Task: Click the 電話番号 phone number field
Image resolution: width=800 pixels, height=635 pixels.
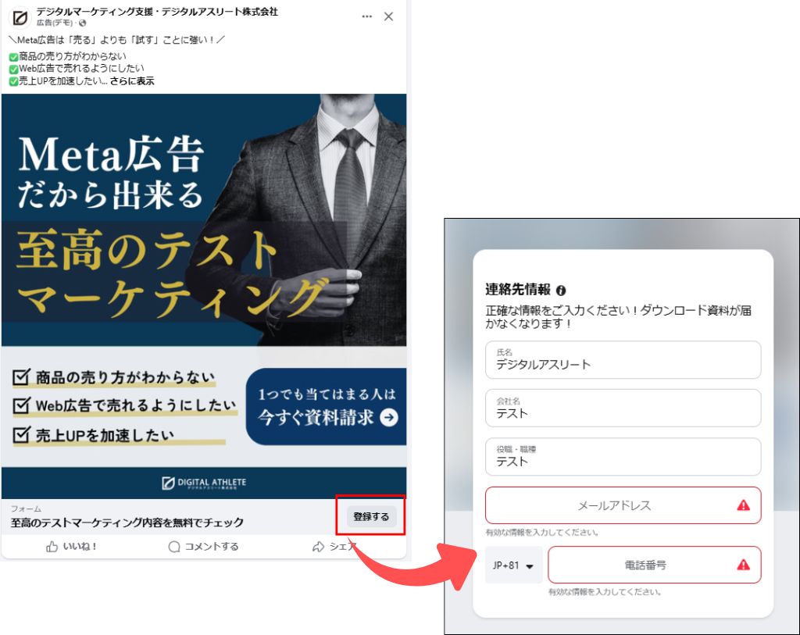Action: click(x=654, y=565)
